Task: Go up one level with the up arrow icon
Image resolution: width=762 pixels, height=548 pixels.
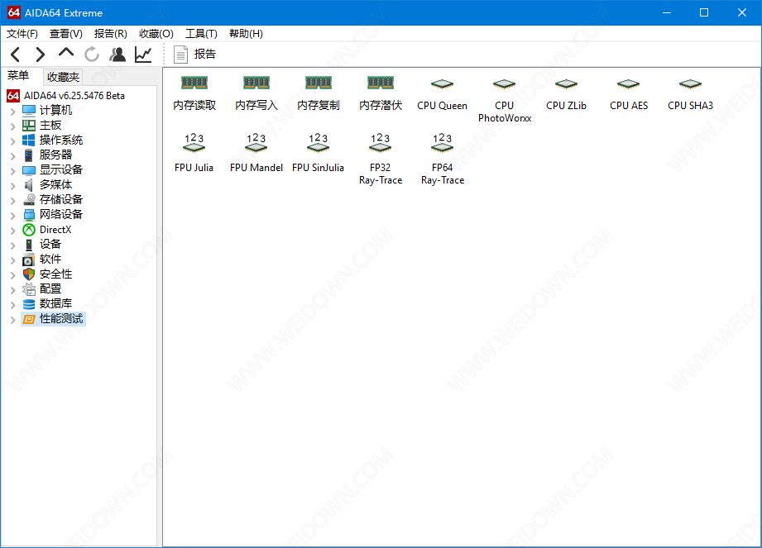Action: [66, 52]
